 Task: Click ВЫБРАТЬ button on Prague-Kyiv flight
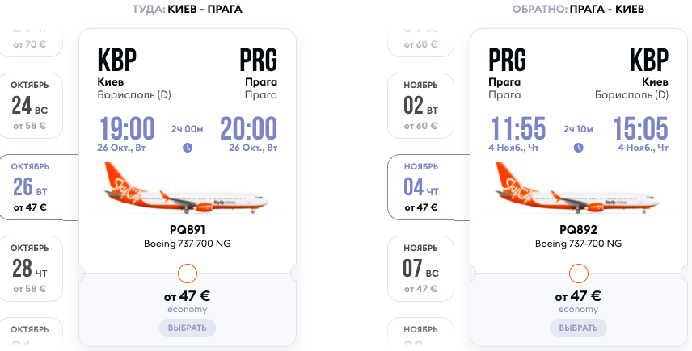coord(579,328)
